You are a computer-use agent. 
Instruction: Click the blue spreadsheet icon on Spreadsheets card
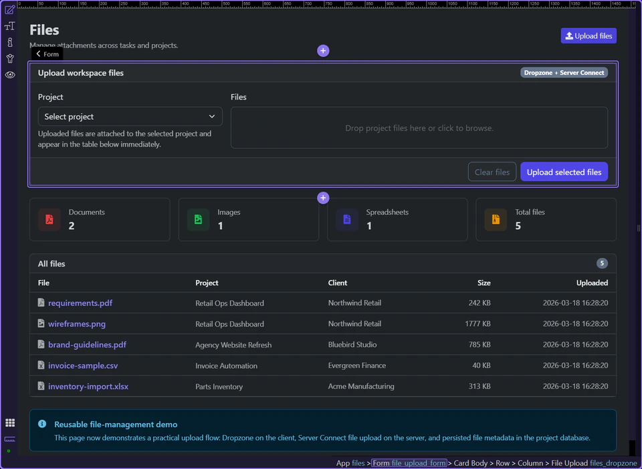(x=346, y=219)
